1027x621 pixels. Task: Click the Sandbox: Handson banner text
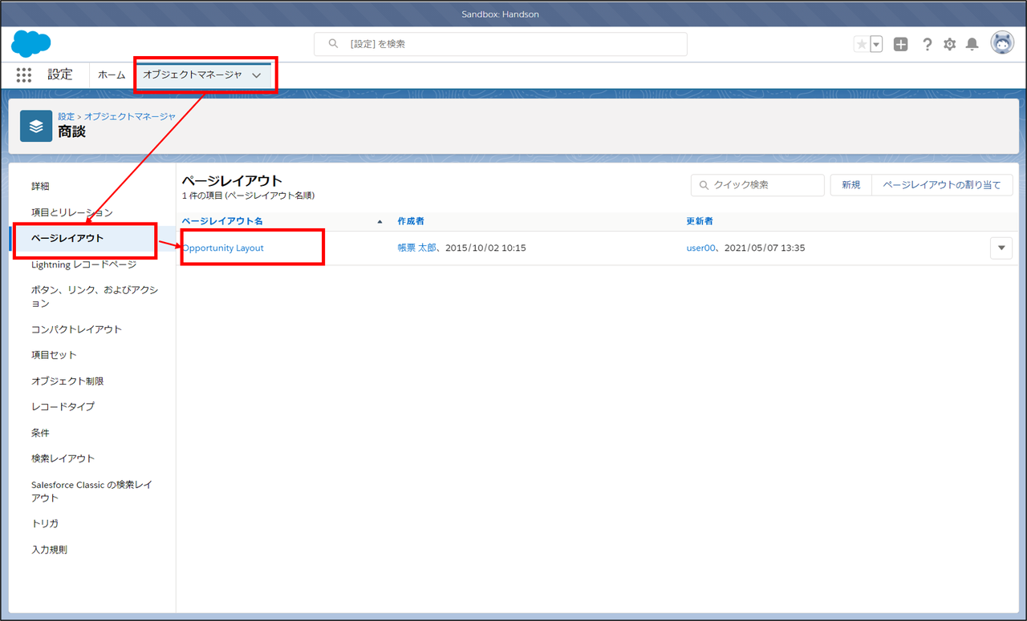pyautogui.click(x=501, y=14)
